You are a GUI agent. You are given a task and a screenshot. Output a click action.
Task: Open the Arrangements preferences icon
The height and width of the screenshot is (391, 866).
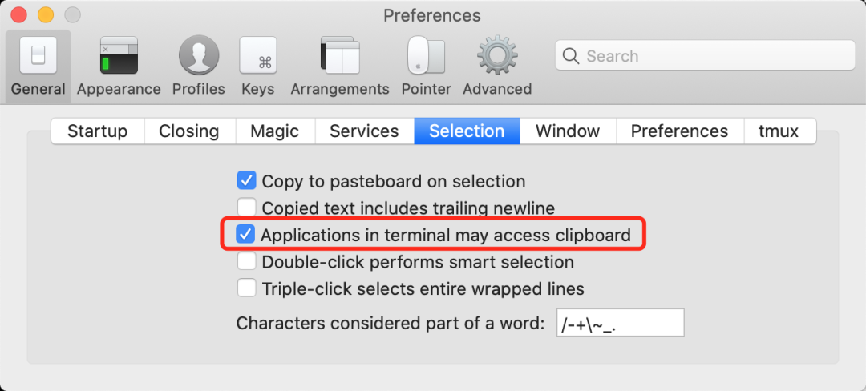[x=339, y=57]
